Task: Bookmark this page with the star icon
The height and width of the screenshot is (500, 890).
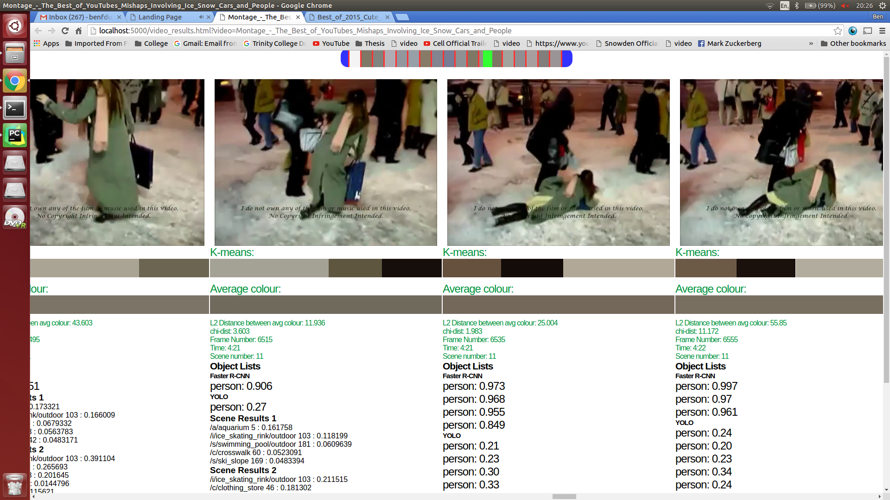Action: coord(838,31)
